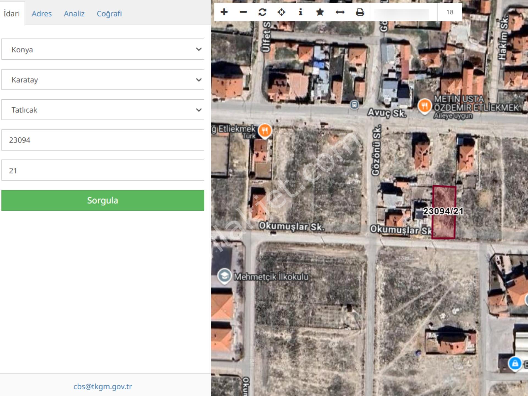Open the Konya province dropdown

[103, 49]
